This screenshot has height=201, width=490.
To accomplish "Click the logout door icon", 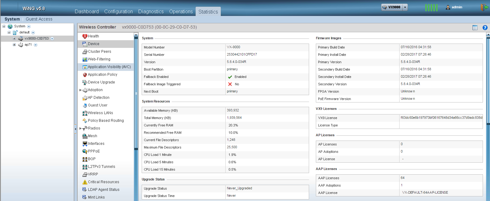I will tap(484, 7).
